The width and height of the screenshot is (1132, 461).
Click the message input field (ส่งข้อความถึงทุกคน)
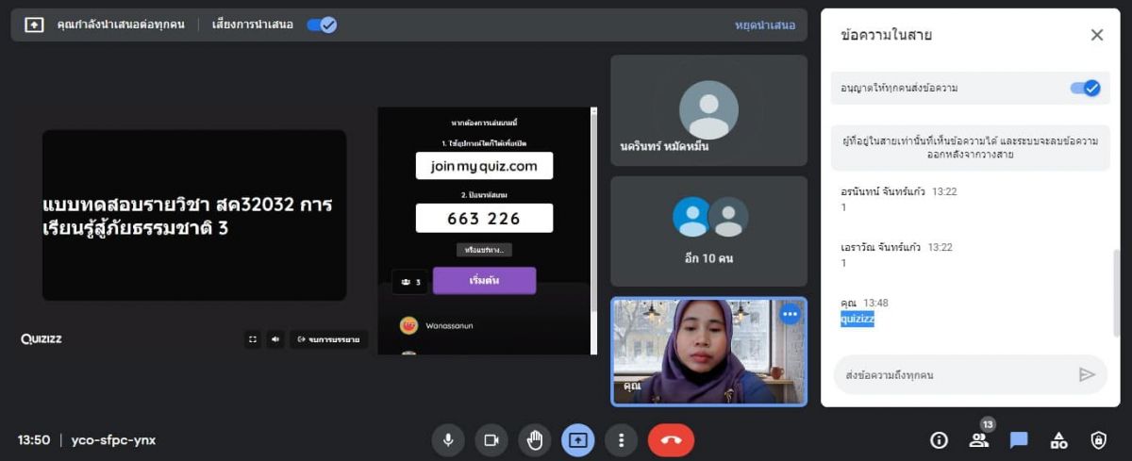(x=953, y=375)
